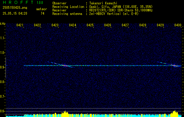Click the date stamp 25.05.15 04:20

15,13
